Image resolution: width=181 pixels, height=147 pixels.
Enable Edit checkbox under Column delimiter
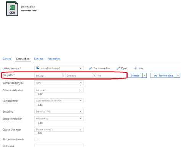pyautogui.click(x=36, y=94)
